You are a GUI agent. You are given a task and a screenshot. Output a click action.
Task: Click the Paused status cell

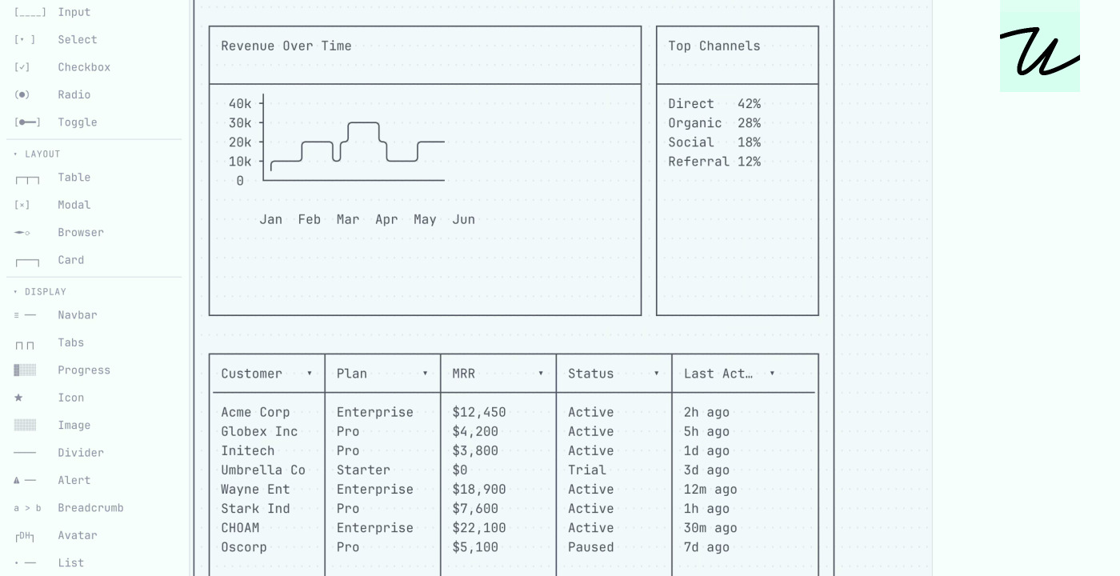[x=591, y=547]
